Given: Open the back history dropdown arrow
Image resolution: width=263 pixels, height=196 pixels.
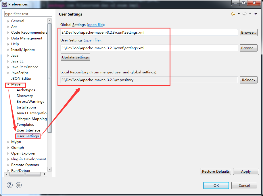Looking at the screenshot, I should (239, 14).
